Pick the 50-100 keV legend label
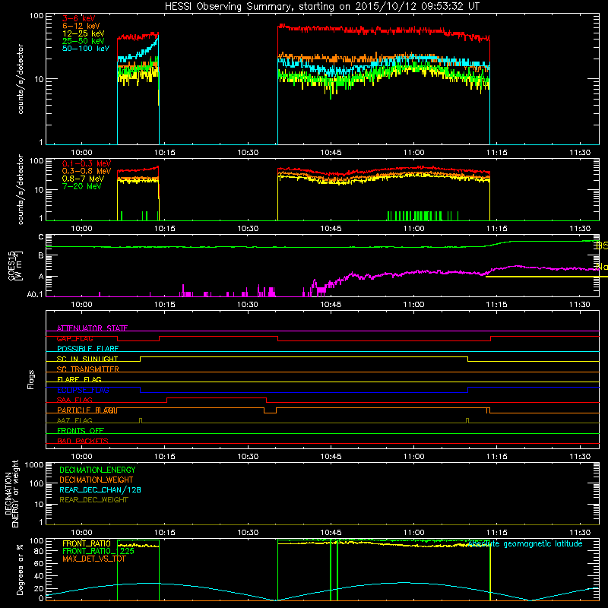 click(x=85, y=49)
